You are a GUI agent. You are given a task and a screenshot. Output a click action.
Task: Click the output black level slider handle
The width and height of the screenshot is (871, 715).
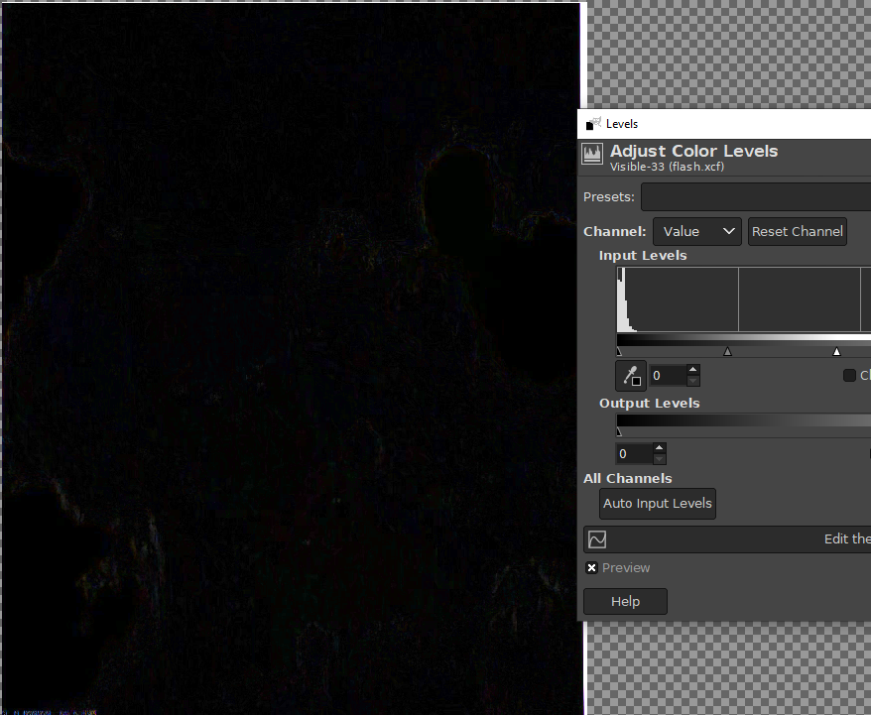pos(619,431)
